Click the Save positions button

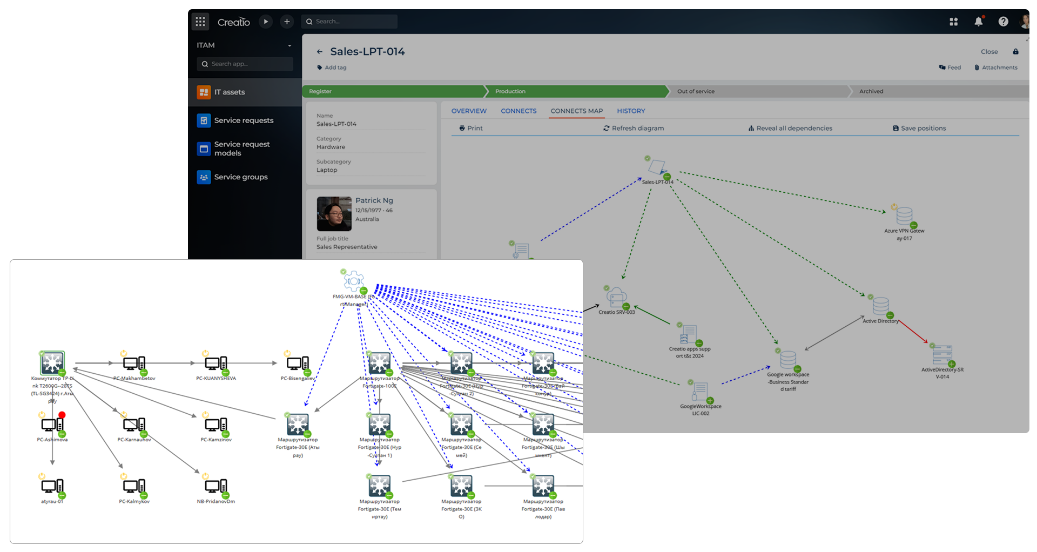(x=919, y=129)
